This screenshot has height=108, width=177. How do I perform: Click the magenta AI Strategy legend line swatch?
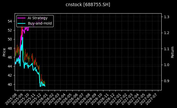(22, 18)
